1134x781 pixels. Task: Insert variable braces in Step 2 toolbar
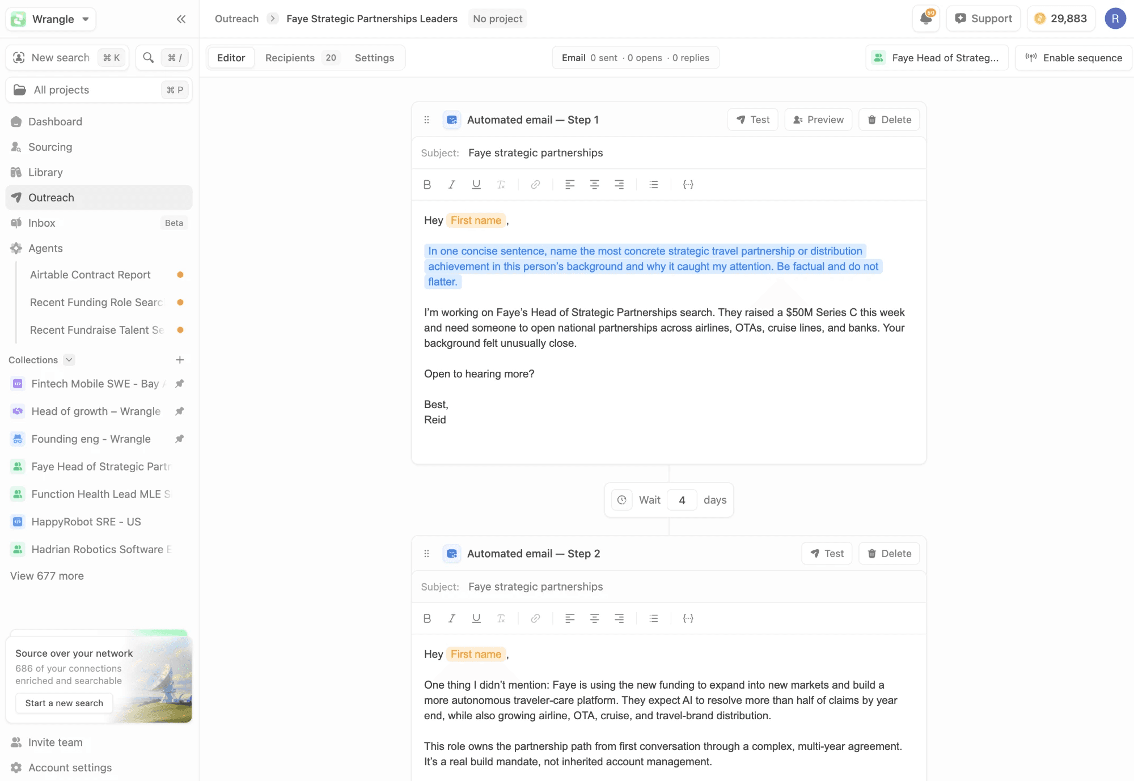pyautogui.click(x=688, y=618)
